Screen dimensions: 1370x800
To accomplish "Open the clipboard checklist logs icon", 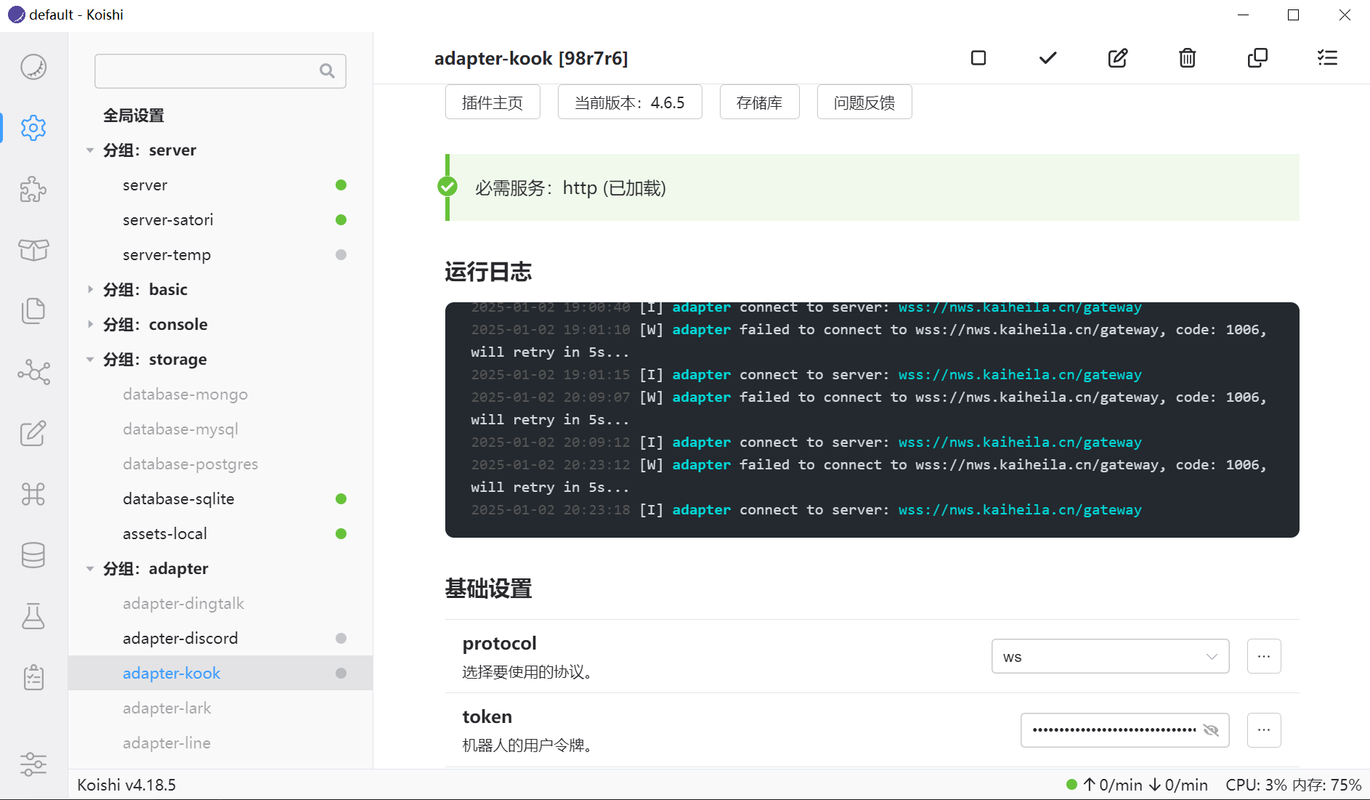I will 33,677.
